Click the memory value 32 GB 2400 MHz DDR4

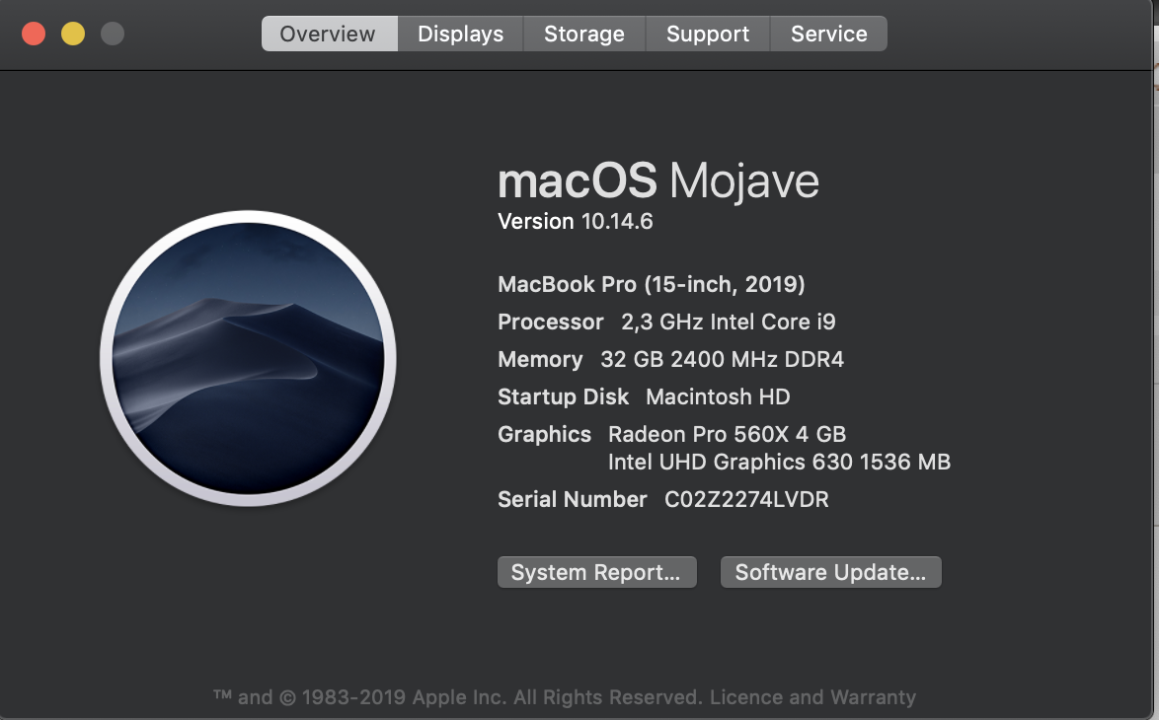coord(723,360)
